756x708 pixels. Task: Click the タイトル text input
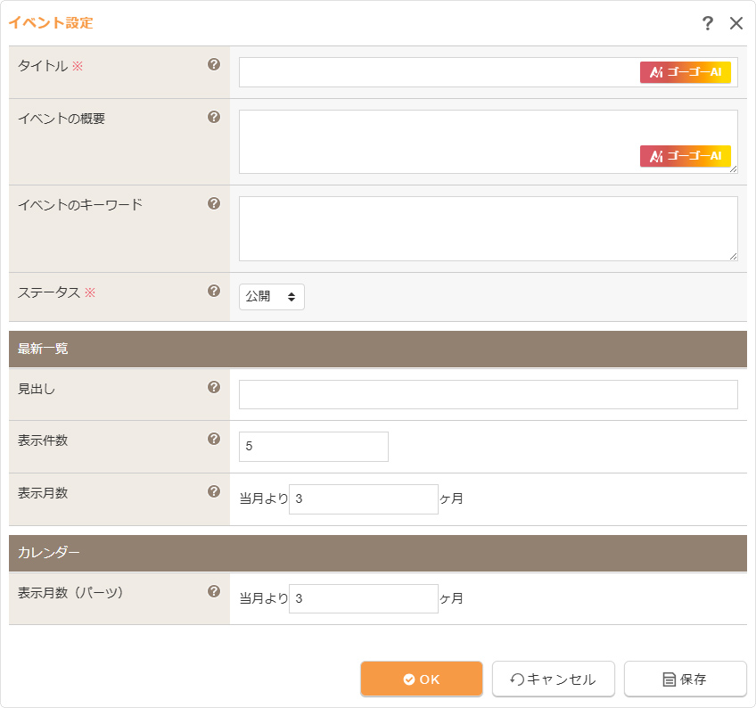pyautogui.click(x=437, y=72)
